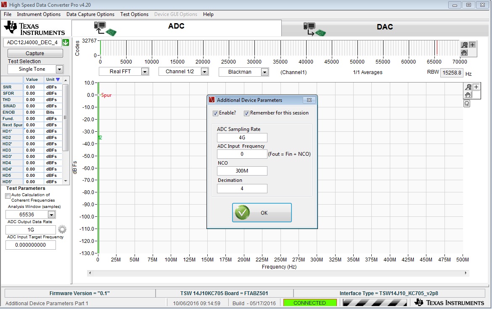Click the ADC capture board icon

tap(105, 29)
